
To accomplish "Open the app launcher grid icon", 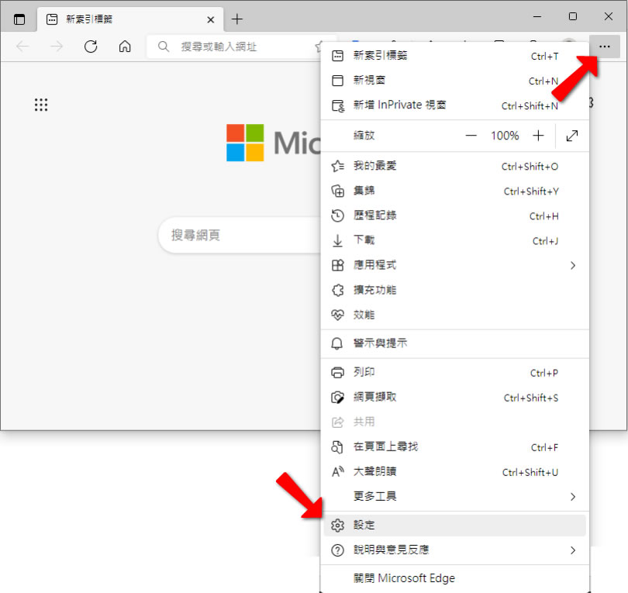I will [x=41, y=105].
